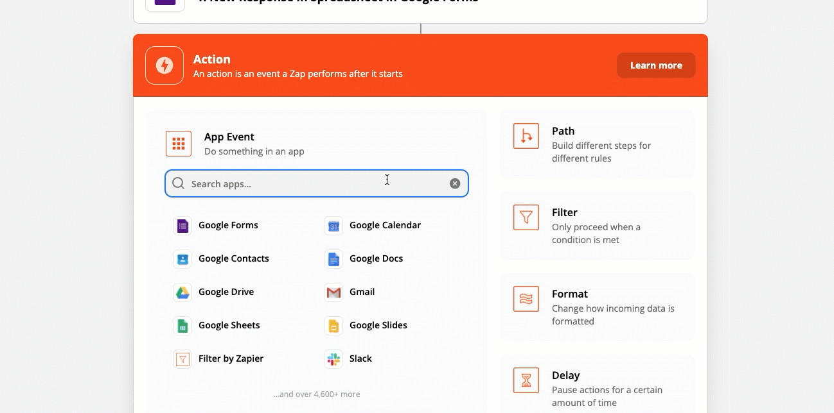This screenshot has width=834, height=413.
Task: Click the Slack app icon
Action: coord(333,359)
